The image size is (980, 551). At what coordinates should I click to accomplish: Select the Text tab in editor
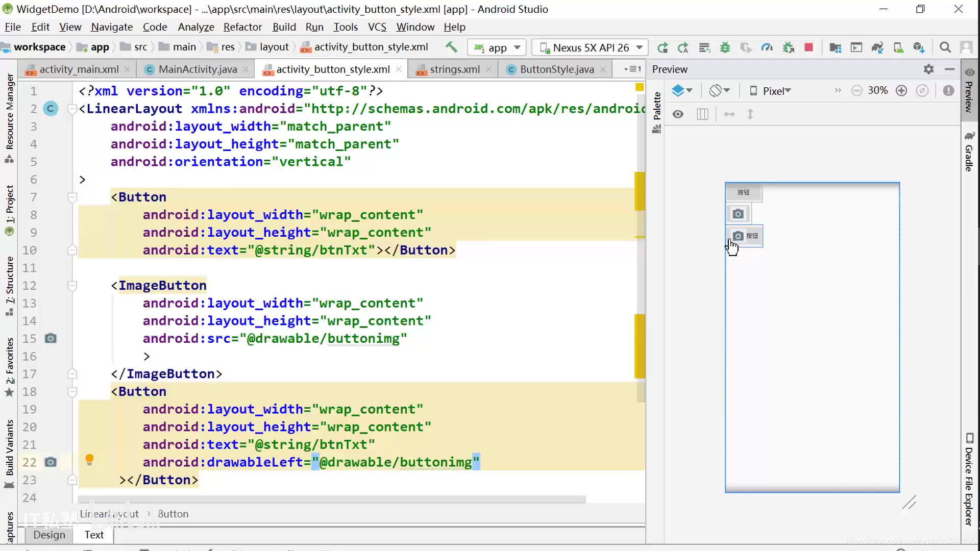(x=94, y=535)
